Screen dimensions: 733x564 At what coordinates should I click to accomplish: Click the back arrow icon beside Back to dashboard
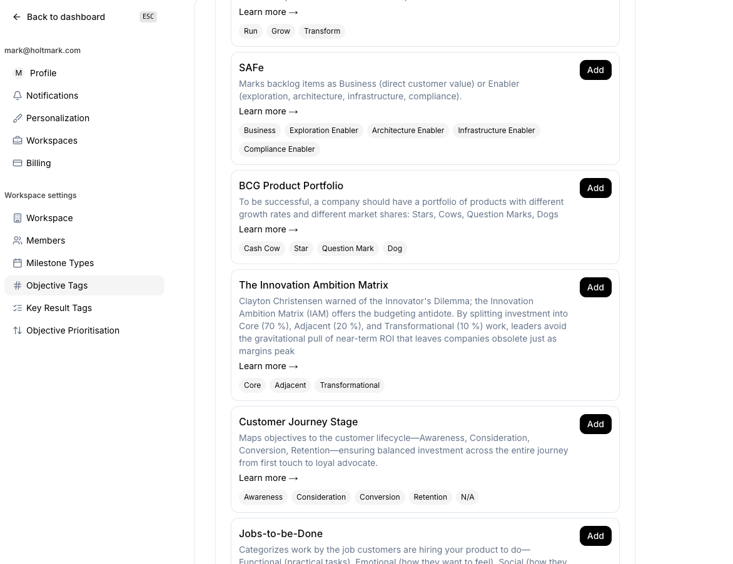[17, 17]
